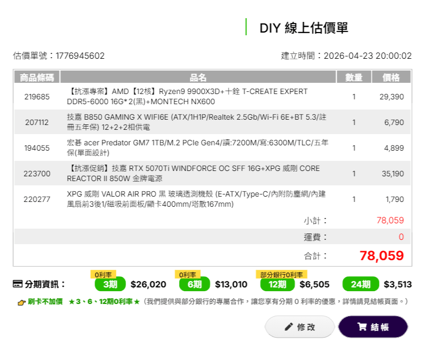Select the 12期 installment badge
Viewport: 425px width, 351px height.
click(x=277, y=284)
